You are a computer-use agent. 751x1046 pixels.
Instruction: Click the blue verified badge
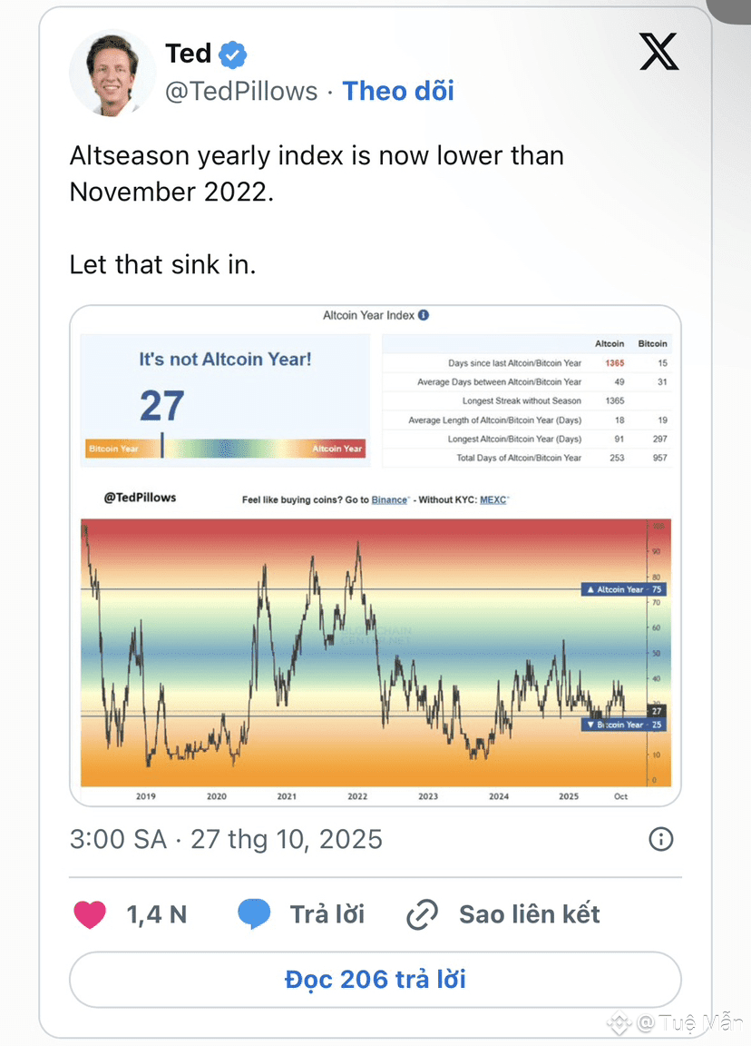(233, 54)
